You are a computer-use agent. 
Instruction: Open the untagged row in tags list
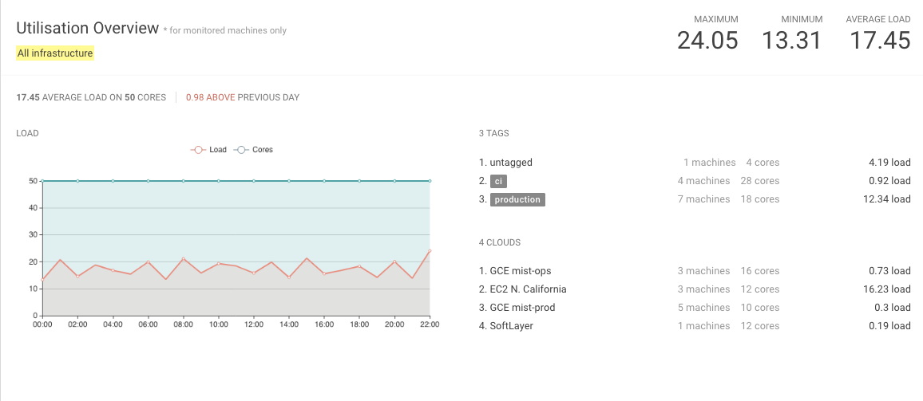(x=511, y=163)
